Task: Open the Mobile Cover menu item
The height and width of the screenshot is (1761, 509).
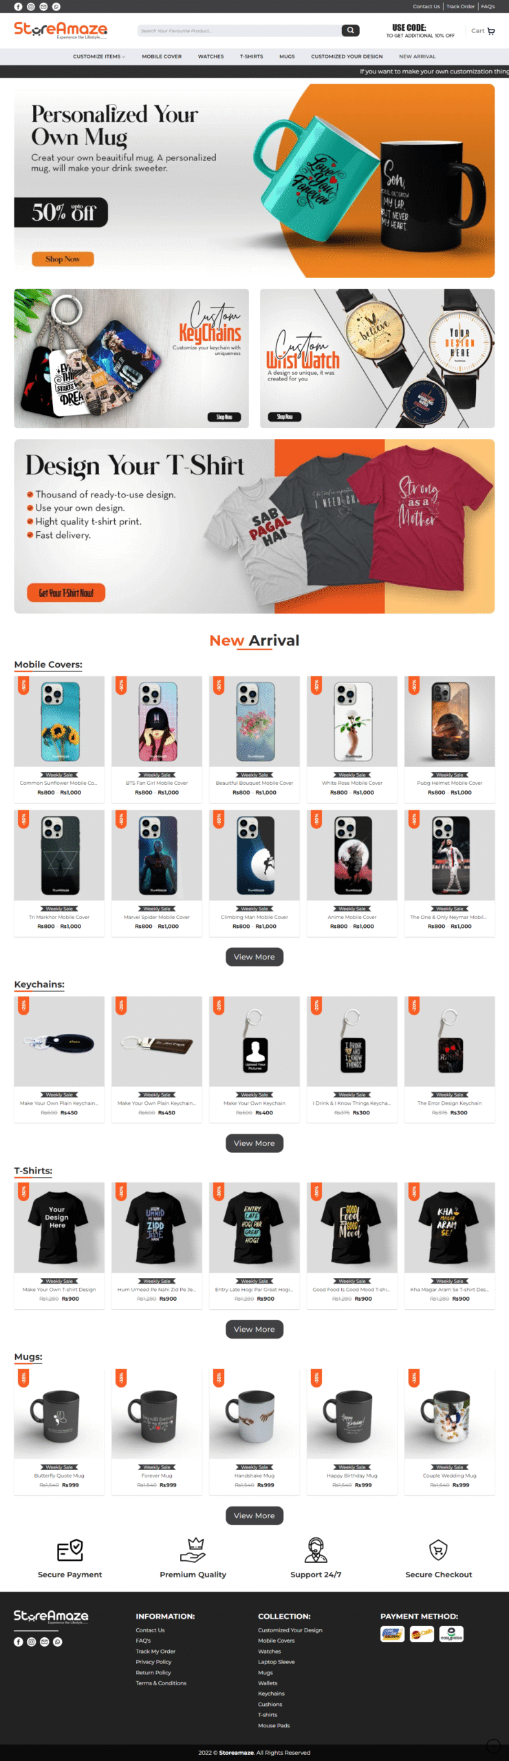Action: [162, 56]
